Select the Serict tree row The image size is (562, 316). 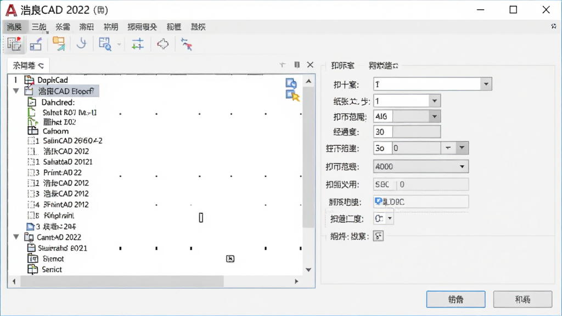point(52,269)
